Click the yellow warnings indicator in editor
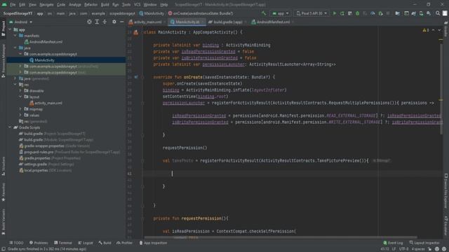 point(426,30)
